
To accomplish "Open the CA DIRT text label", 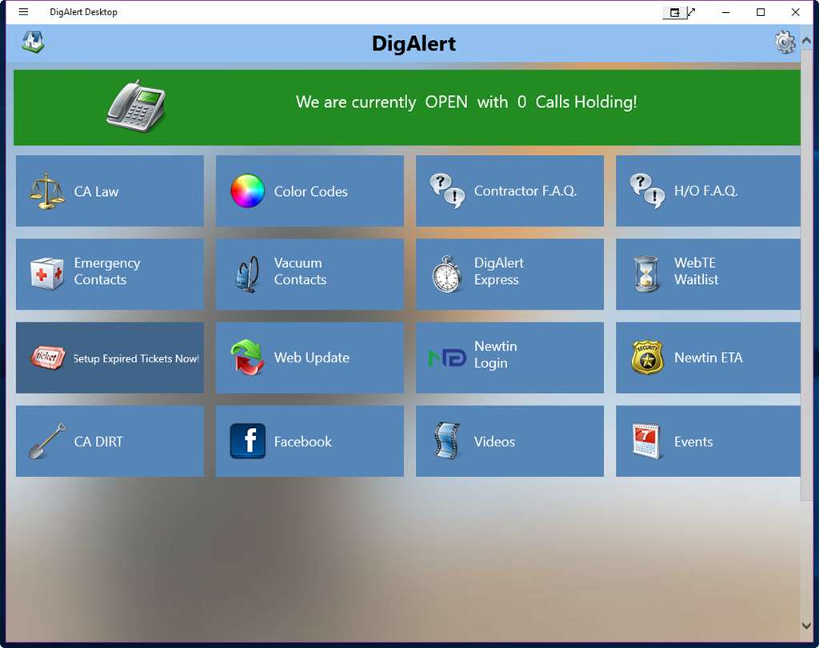I will pyautogui.click(x=98, y=442).
